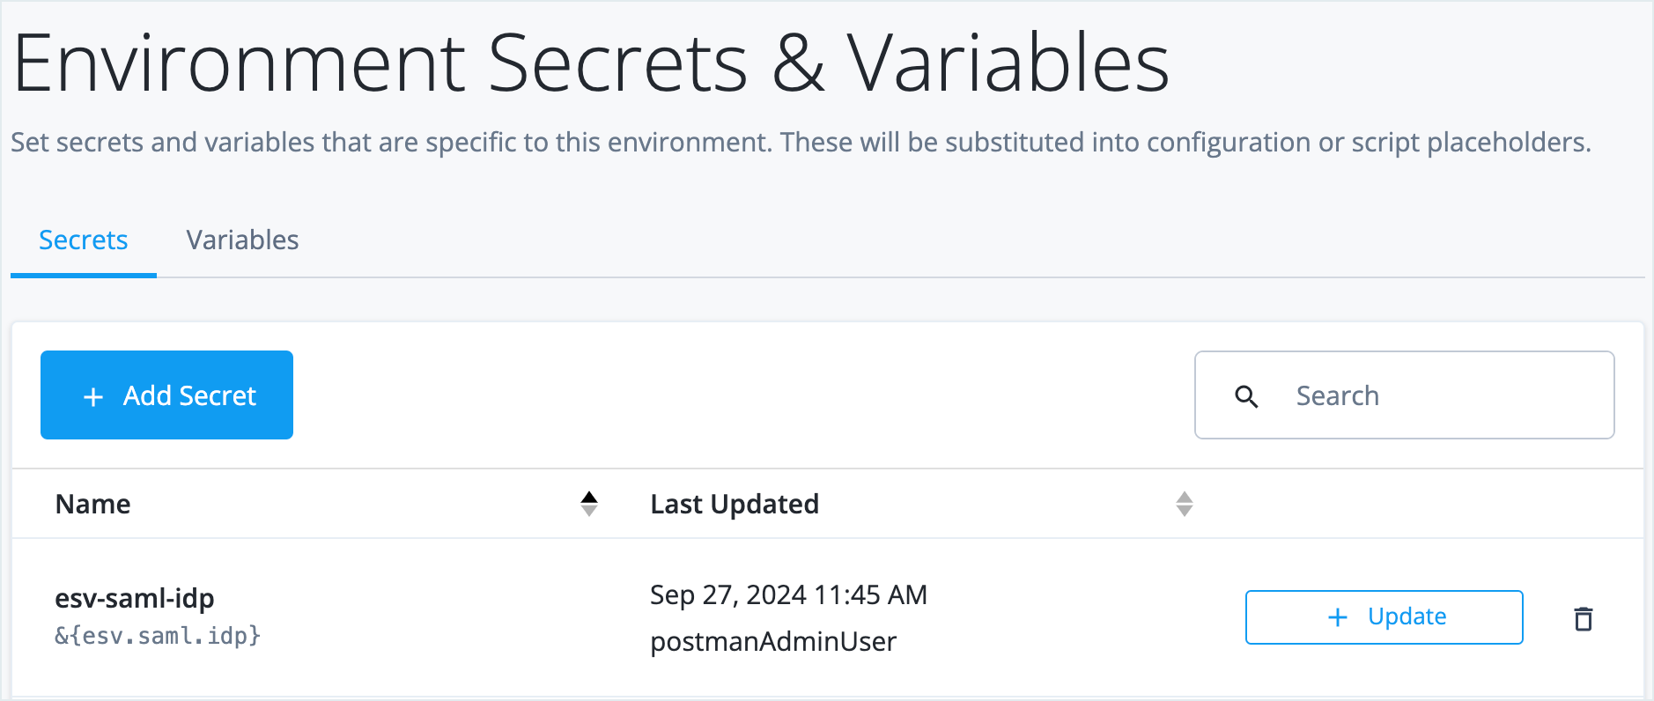
Task: Click the search magnifier icon
Action: (x=1246, y=396)
